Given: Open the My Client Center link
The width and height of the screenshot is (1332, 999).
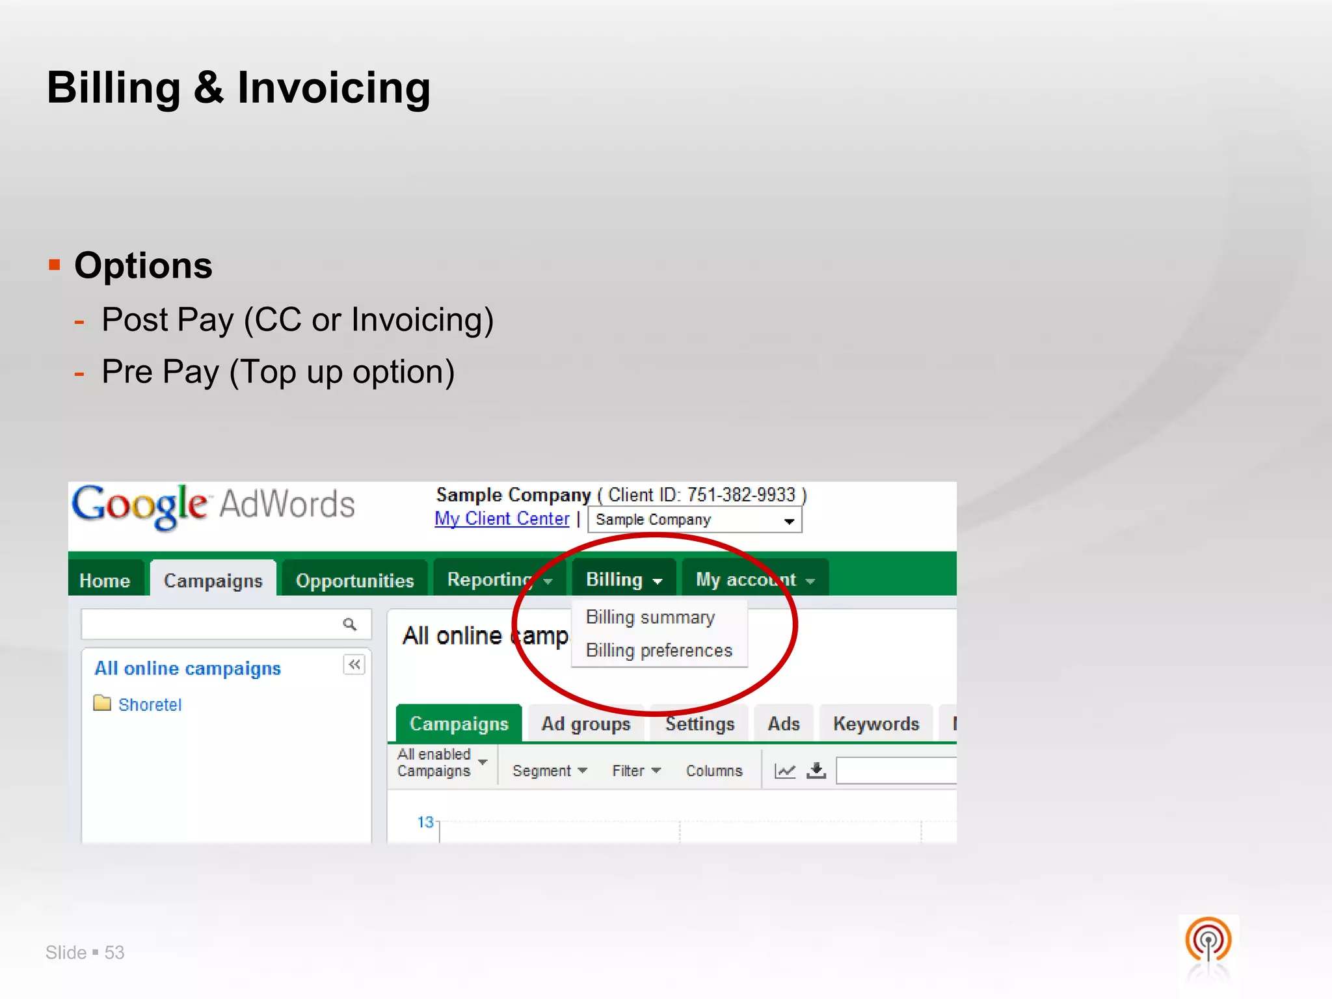Looking at the screenshot, I should pyautogui.click(x=502, y=519).
